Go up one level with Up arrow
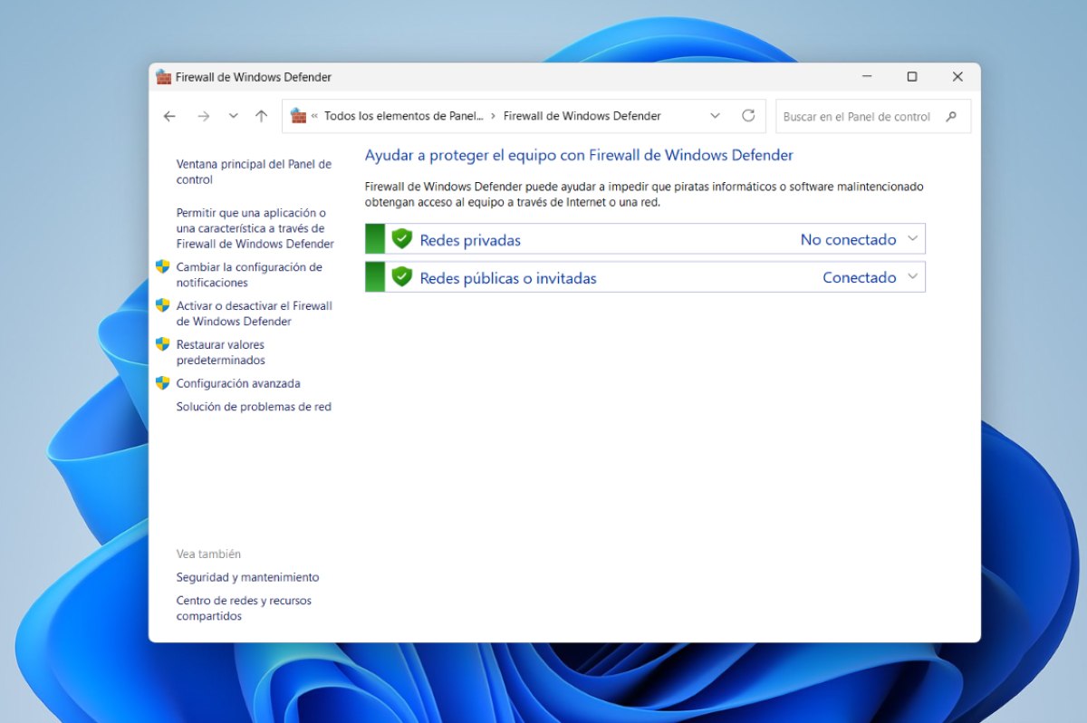 click(x=262, y=116)
